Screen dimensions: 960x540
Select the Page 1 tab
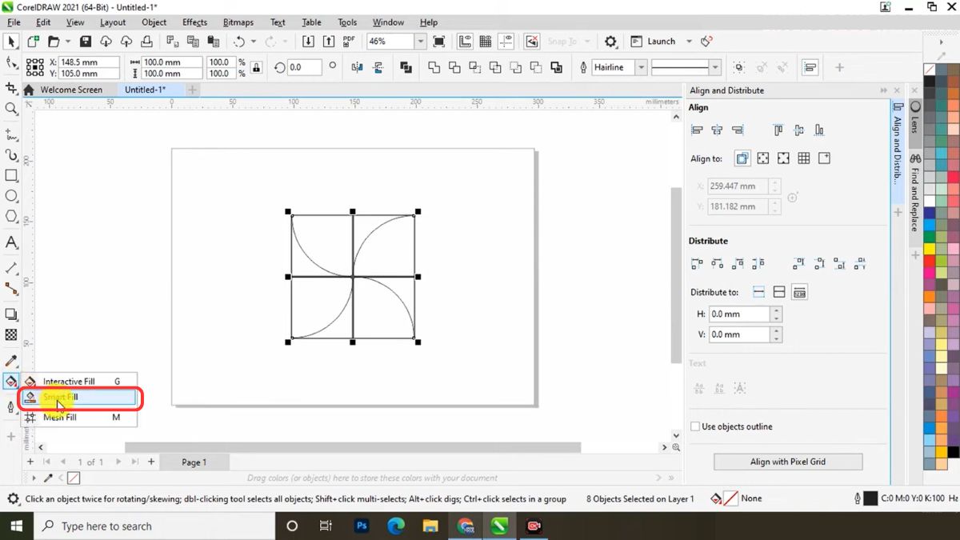(x=194, y=462)
